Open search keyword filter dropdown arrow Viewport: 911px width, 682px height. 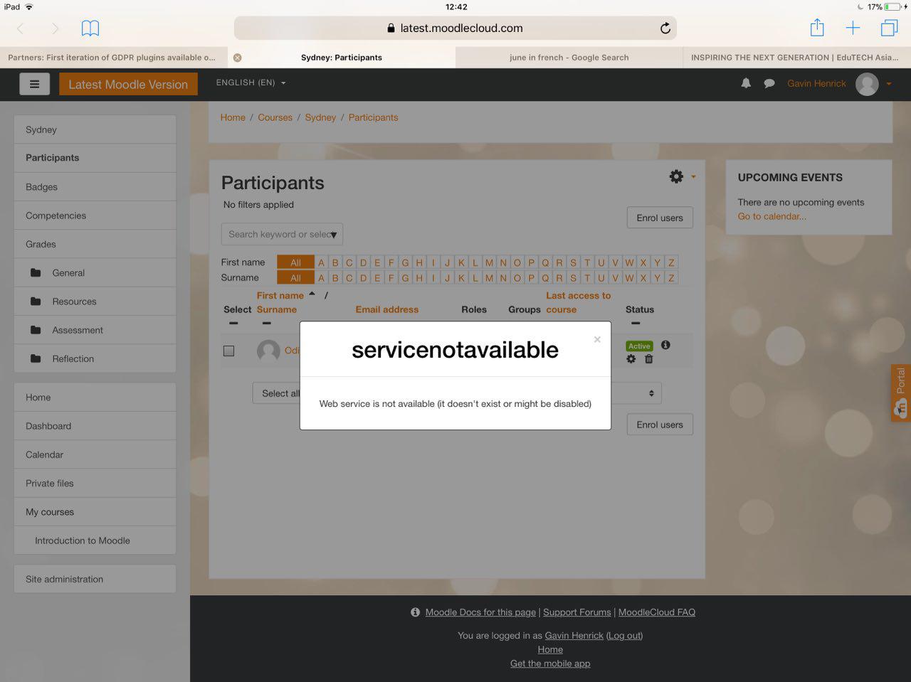pyautogui.click(x=333, y=235)
